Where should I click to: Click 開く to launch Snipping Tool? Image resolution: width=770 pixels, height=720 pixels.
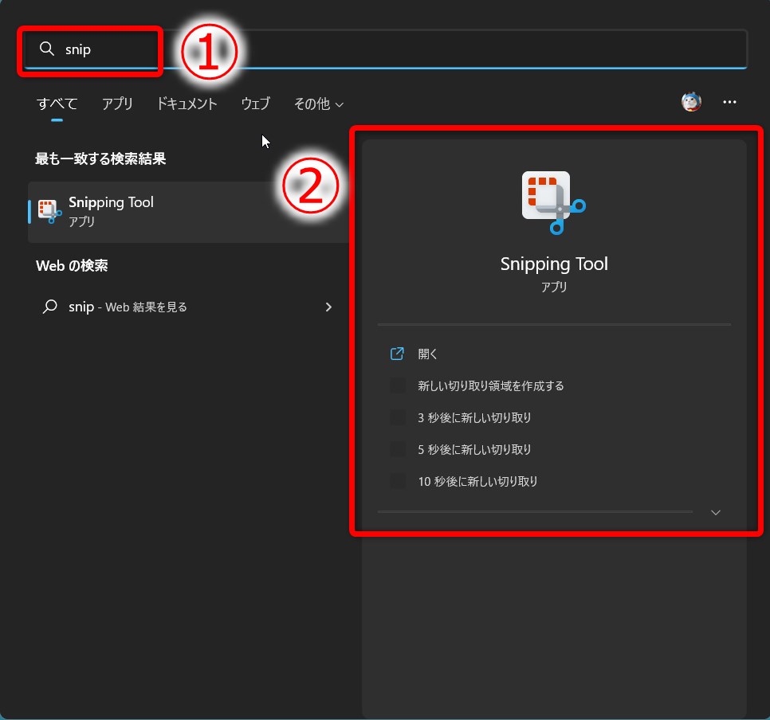pos(427,354)
